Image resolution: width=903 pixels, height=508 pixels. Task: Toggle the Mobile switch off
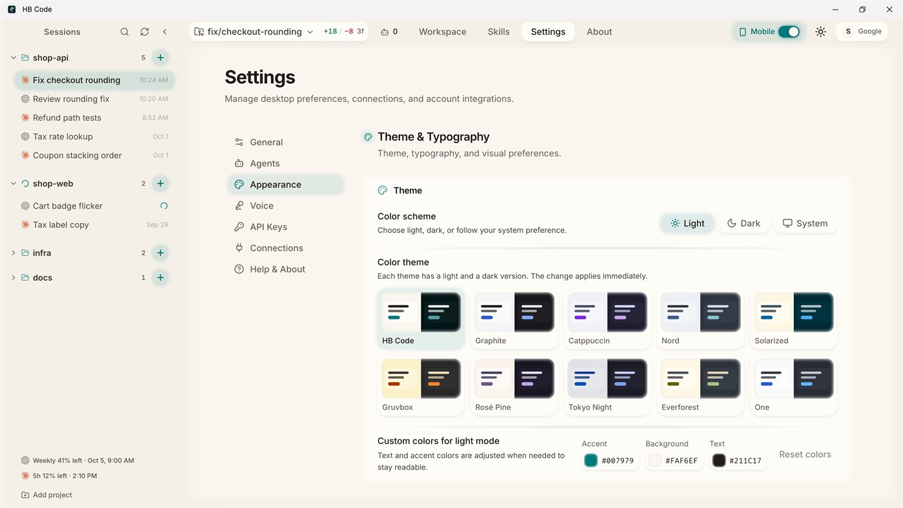789,32
